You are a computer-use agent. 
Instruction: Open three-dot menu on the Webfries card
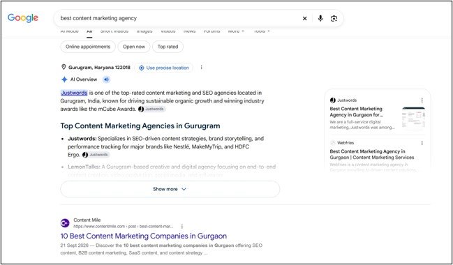[x=422, y=143]
